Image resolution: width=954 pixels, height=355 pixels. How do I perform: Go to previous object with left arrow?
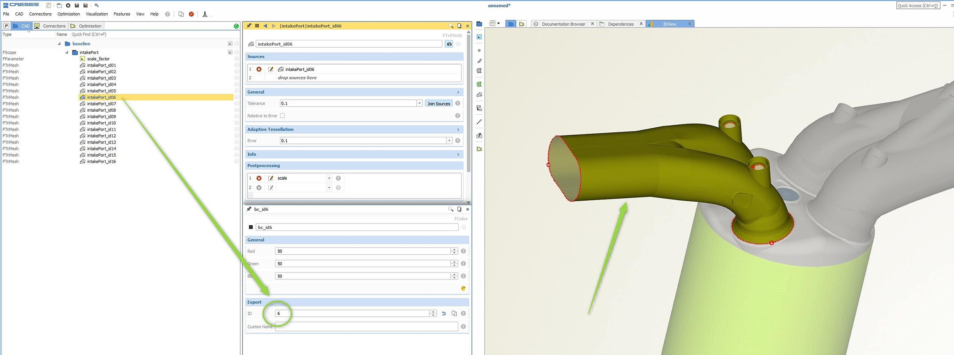pyautogui.click(x=265, y=26)
